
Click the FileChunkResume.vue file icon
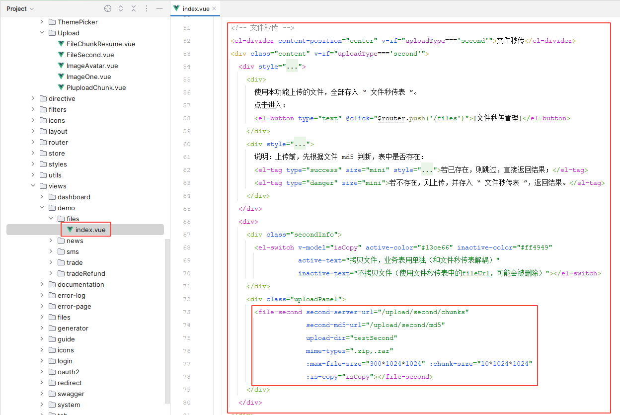point(62,44)
